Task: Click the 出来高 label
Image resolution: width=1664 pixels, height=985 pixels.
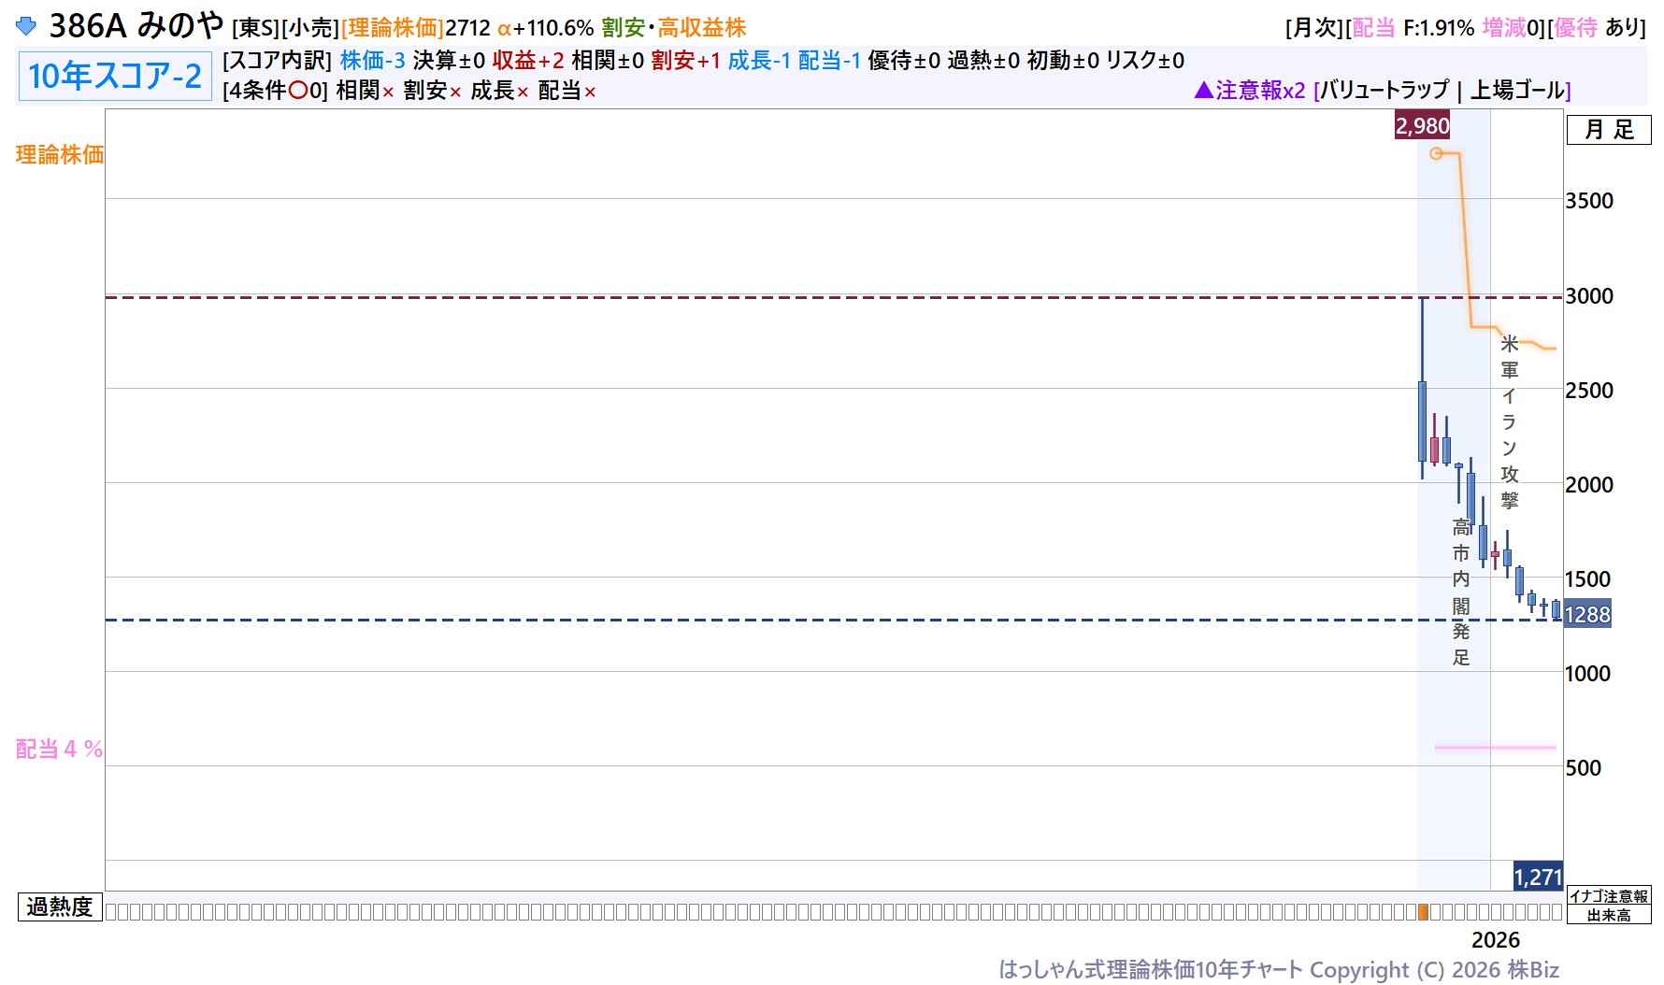Action: [1609, 915]
